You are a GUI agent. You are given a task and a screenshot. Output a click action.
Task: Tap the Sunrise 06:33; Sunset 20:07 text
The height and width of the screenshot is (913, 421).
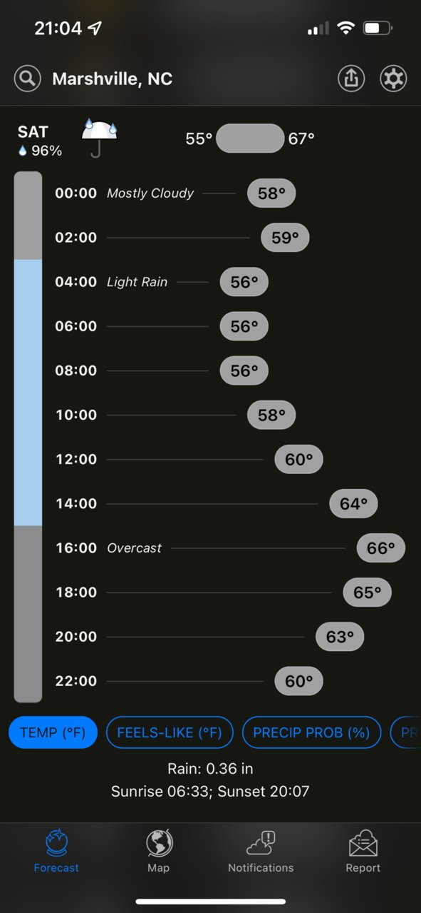coord(210,791)
